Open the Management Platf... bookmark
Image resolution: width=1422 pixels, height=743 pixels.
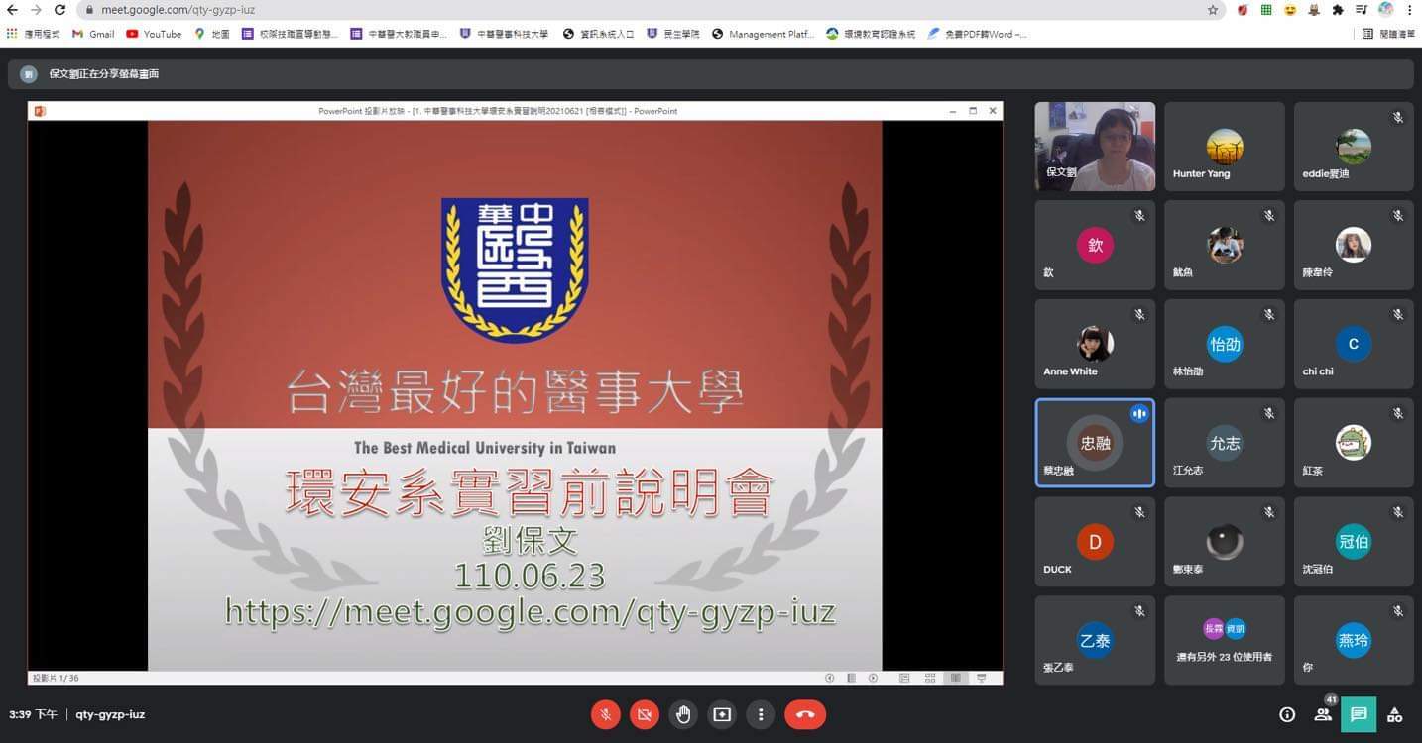763,34
